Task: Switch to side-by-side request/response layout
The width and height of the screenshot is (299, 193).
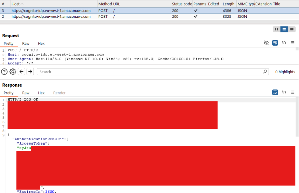Action: [x=276, y=29]
